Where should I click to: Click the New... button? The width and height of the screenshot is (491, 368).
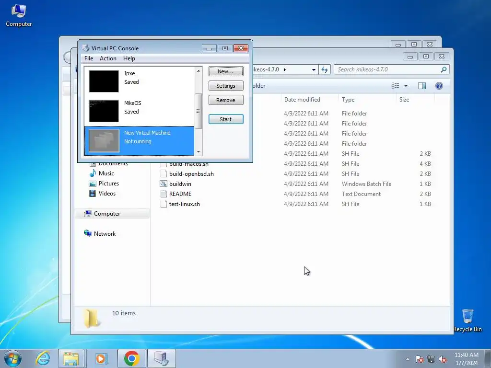(226, 71)
